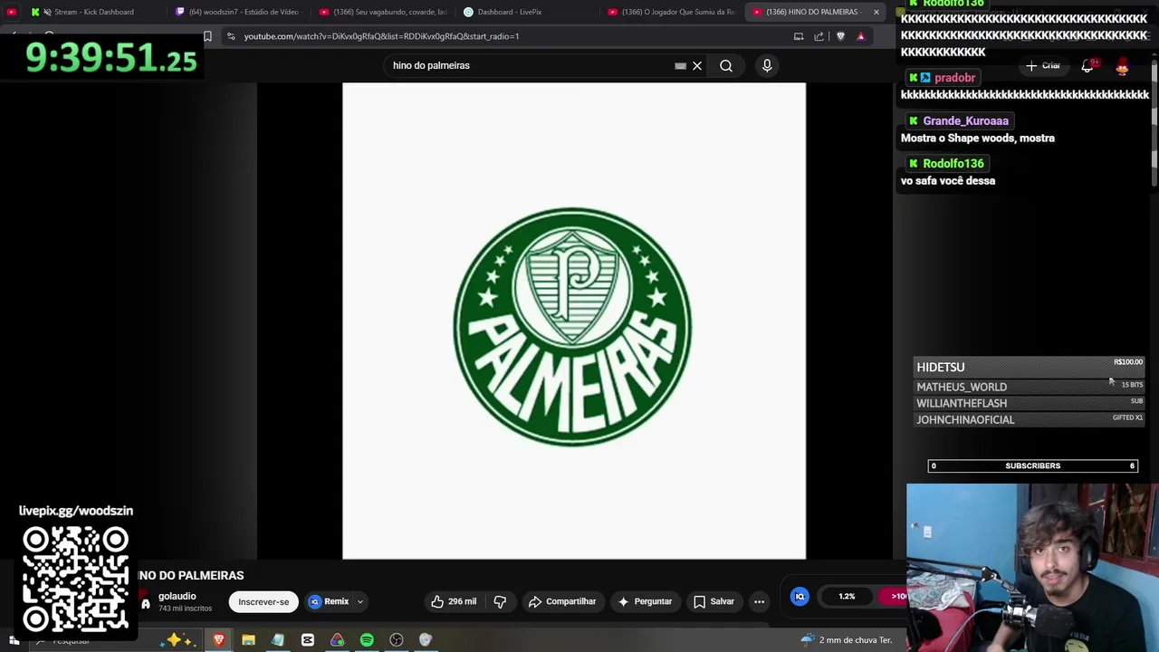The height and width of the screenshot is (652, 1159).
Task: Expand the Remix dropdown arrow
Action: pyautogui.click(x=359, y=601)
